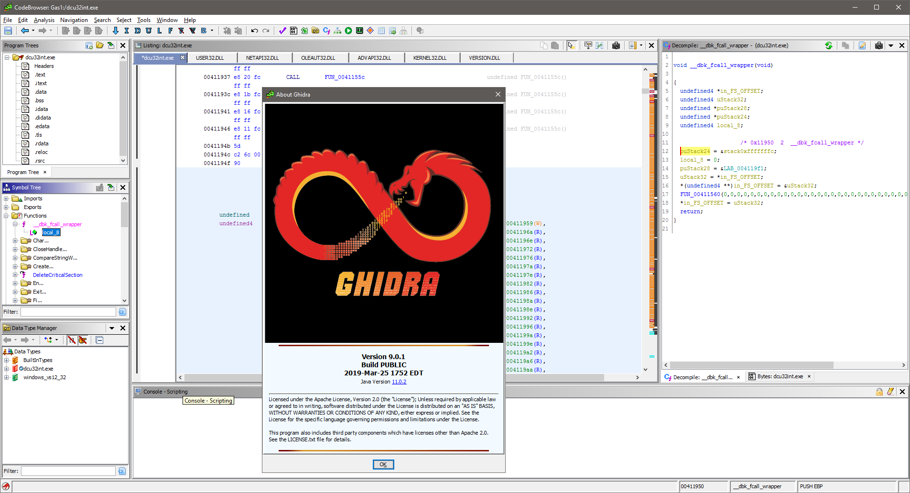Image resolution: width=910 pixels, height=493 pixels.
Task: Clear the Console with the eraser icon
Action: click(890, 392)
